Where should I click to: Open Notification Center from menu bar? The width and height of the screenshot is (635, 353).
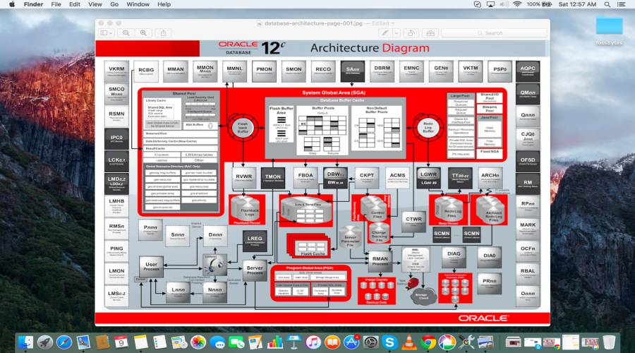(x=621, y=4)
